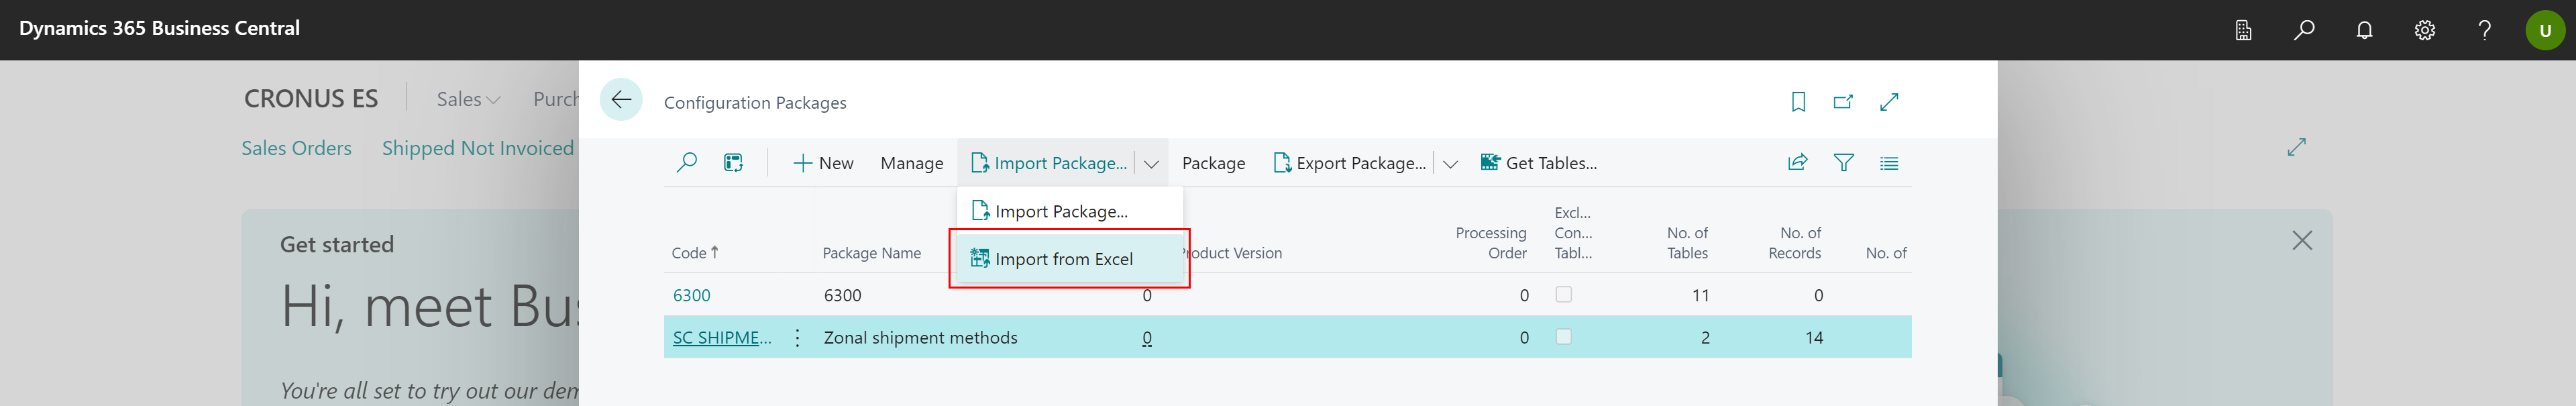Tick the Excl. Config. Tables checkbox for SC SHIPME
The image size is (2576, 406).
1564,337
